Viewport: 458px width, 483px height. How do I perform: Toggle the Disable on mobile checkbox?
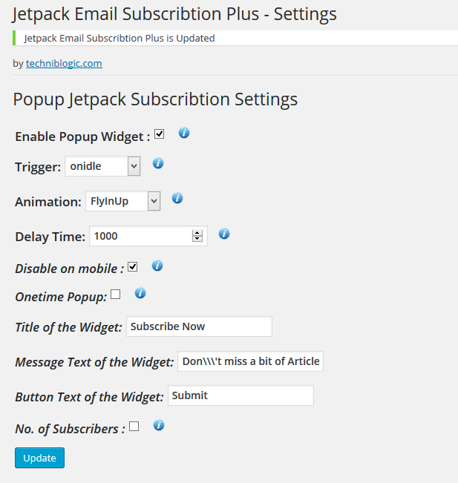[x=133, y=267]
